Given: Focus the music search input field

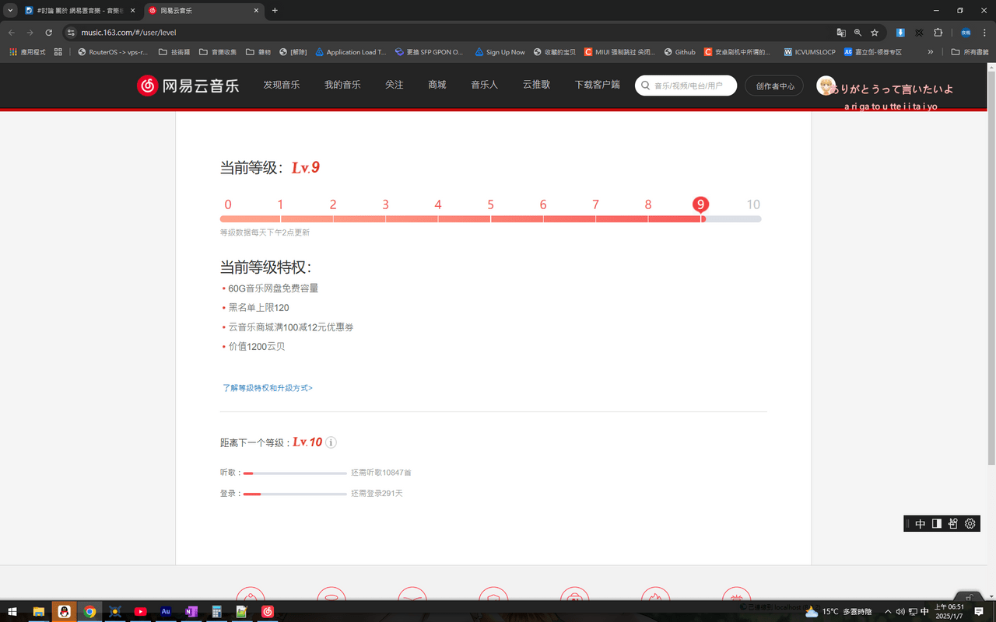Looking at the screenshot, I should coord(686,86).
